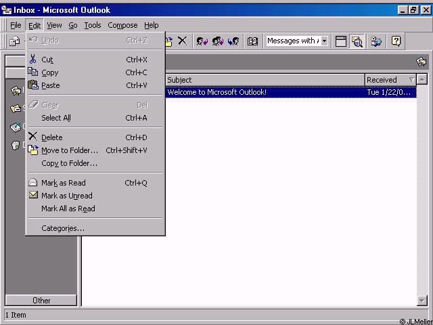433x325 pixels.
Task: Choose Select All from the Edit menu
Action: tap(95, 118)
